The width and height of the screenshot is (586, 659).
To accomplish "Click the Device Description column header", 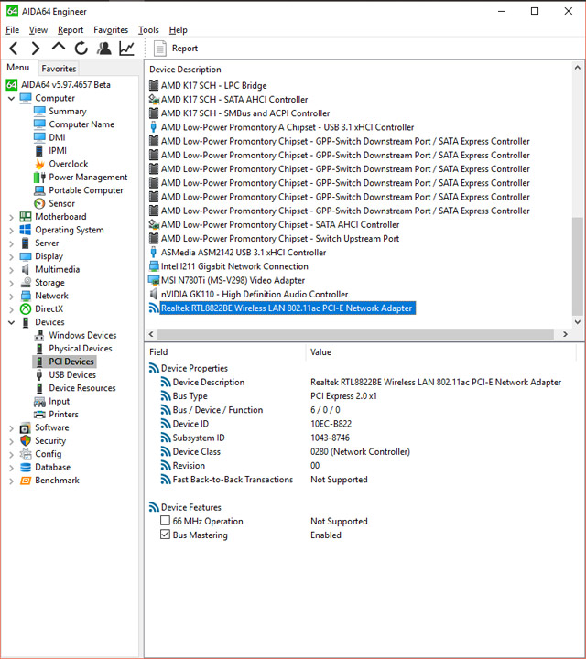I will tap(185, 70).
